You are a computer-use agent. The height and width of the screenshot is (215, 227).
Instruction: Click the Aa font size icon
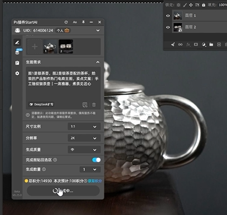[75, 22]
